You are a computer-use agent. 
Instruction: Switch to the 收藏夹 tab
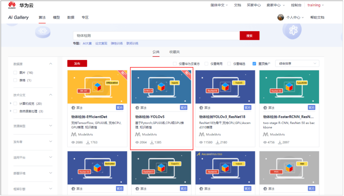pos(175,52)
